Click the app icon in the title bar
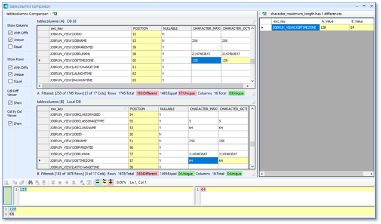This screenshot has width=381, height=224. click(x=6, y=7)
